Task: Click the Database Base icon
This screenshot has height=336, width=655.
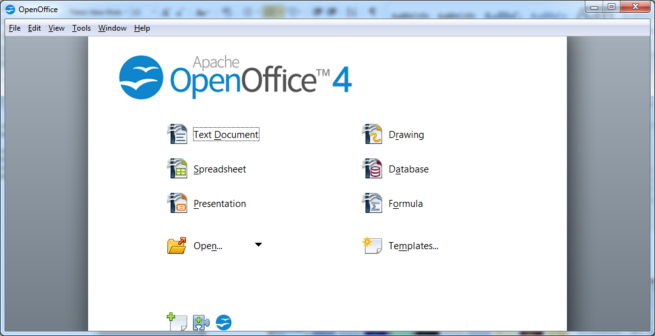Action: coord(372,169)
